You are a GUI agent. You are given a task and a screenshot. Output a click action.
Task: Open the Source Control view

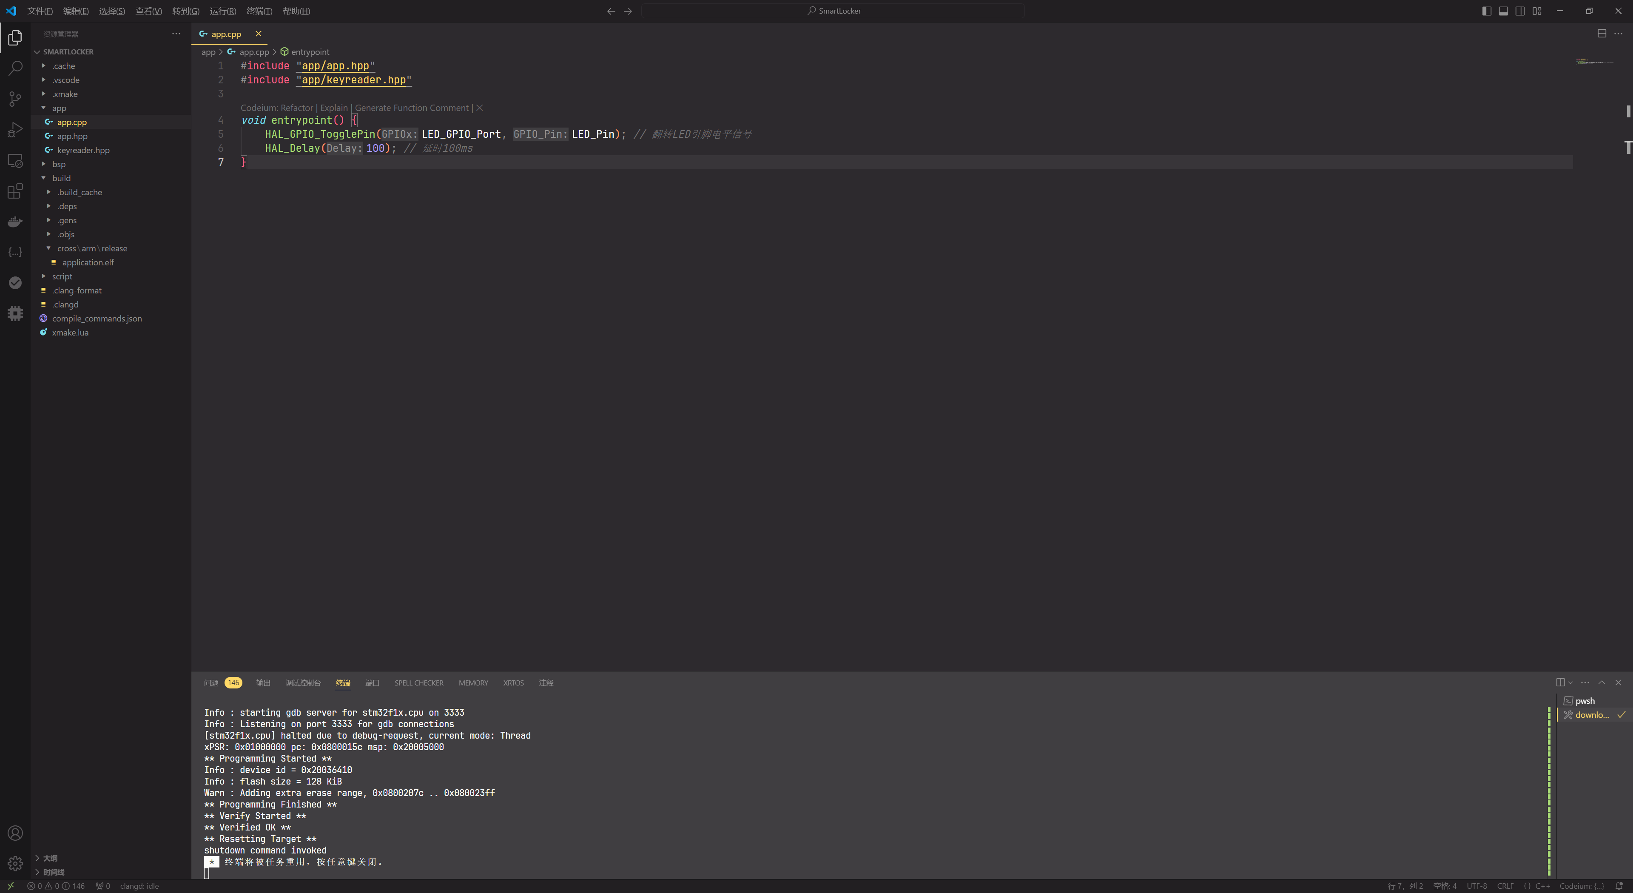point(15,99)
